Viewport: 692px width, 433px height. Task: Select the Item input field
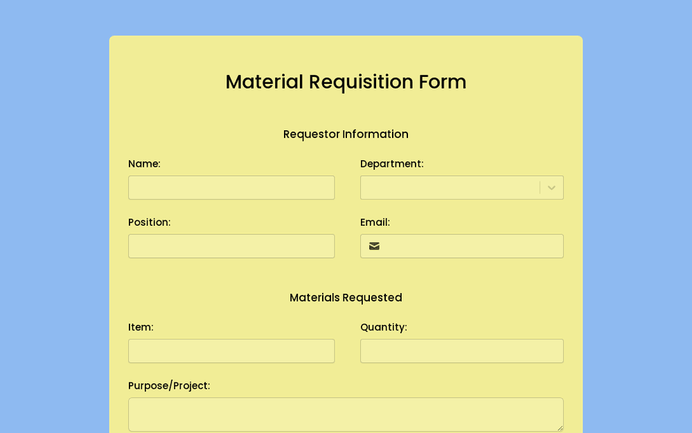point(231,351)
